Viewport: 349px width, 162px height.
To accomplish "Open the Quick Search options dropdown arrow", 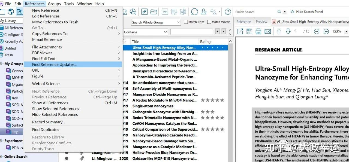I will 285,12.
